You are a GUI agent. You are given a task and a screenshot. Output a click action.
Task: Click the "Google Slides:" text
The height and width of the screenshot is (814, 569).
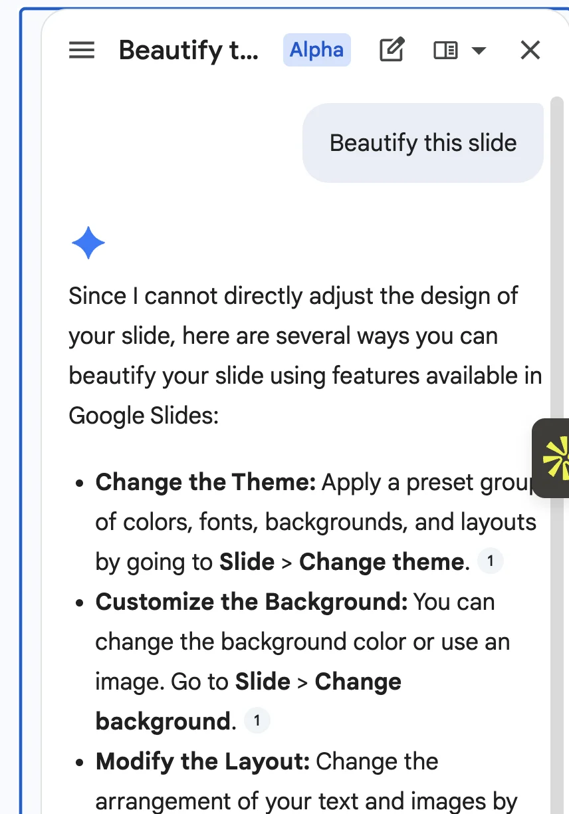tap(144, 416)
